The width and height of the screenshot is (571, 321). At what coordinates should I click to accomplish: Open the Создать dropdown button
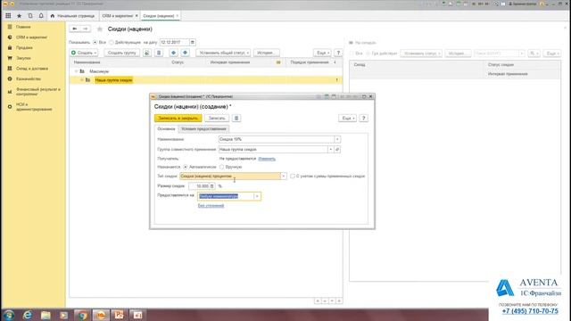84,53
